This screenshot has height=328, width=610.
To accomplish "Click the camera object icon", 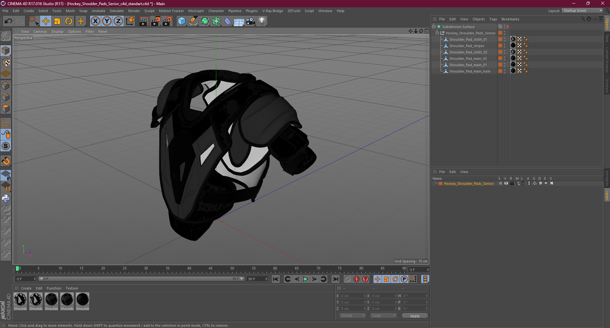I will click(x=251, y=21).
